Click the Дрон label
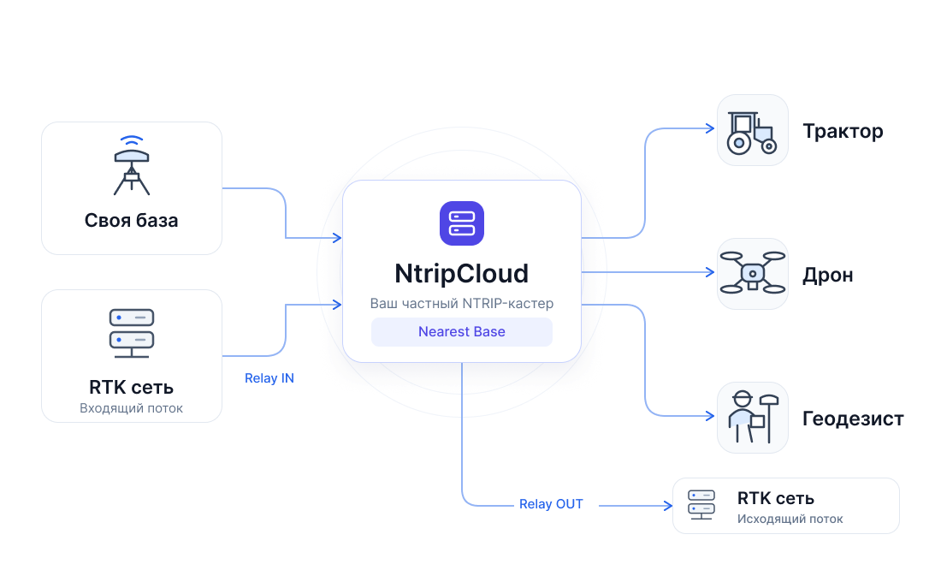941x582 pixels. pyautogui.click(x=828, y=275)
